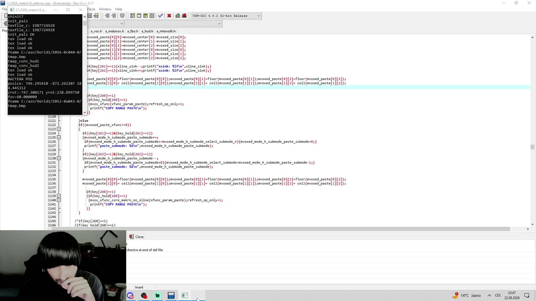This screenshot has width=536, height=301.
Task: Click the vertical scrollbar thumb of the editor
Action: (x=532, y=147)
